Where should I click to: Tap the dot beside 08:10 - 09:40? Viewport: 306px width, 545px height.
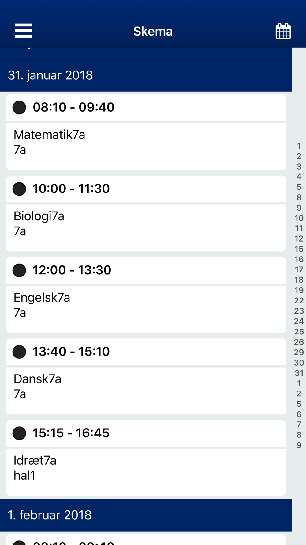tap(19, 108)
